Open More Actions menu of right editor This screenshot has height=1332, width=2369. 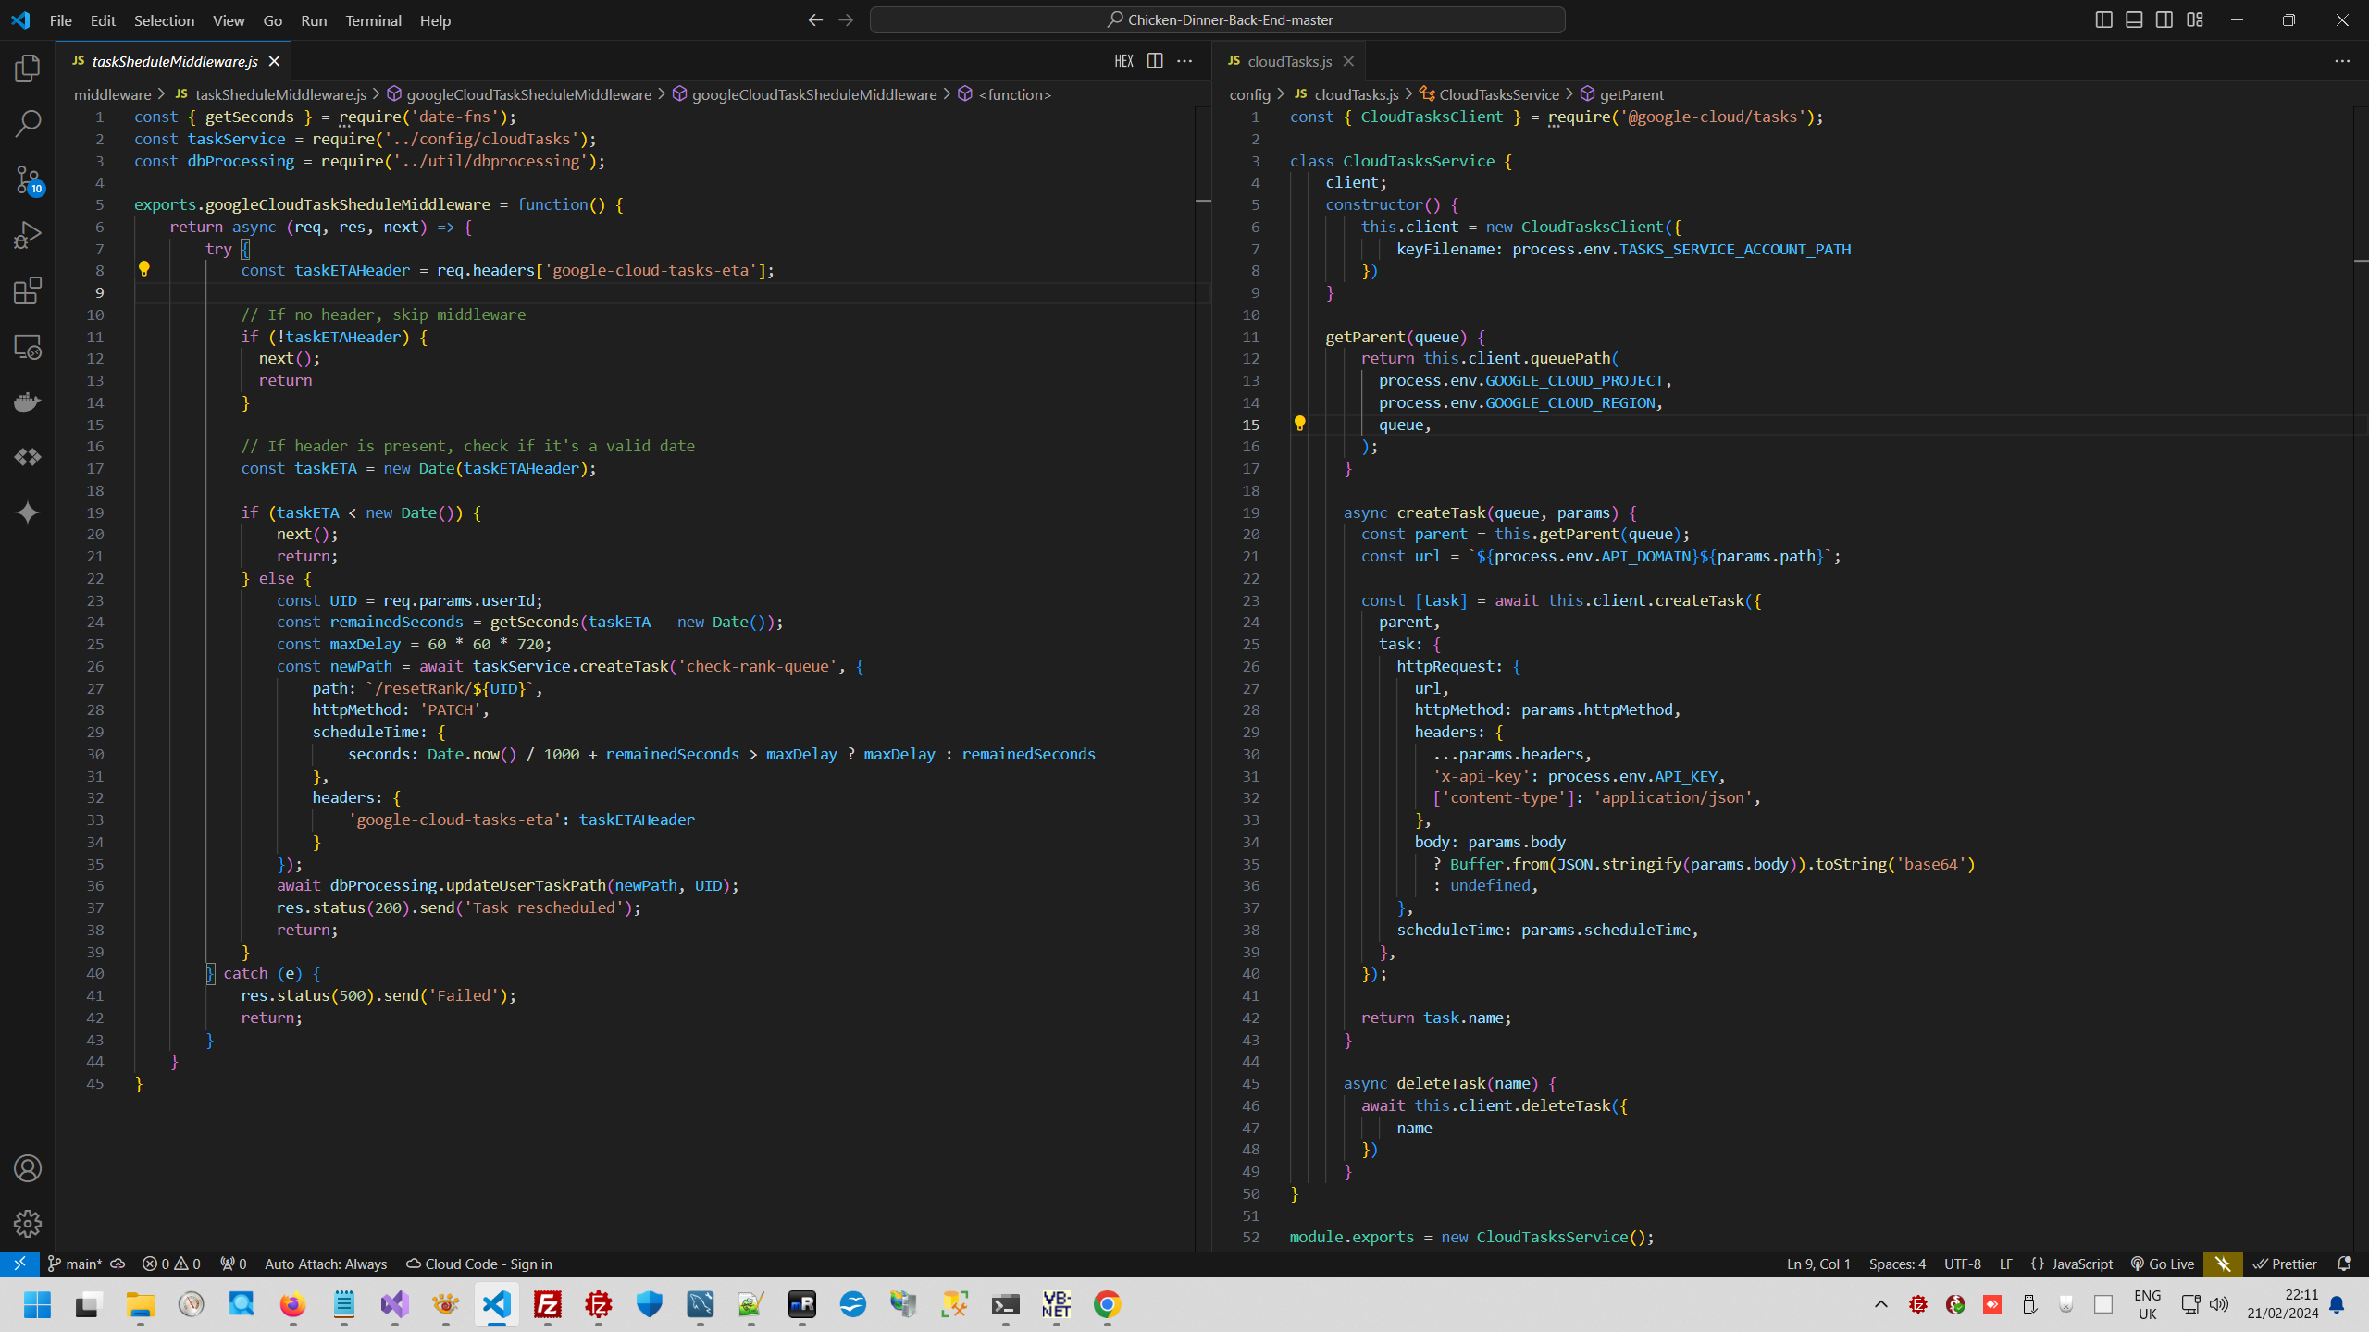pyautogui.click(x=2341, y=61)
